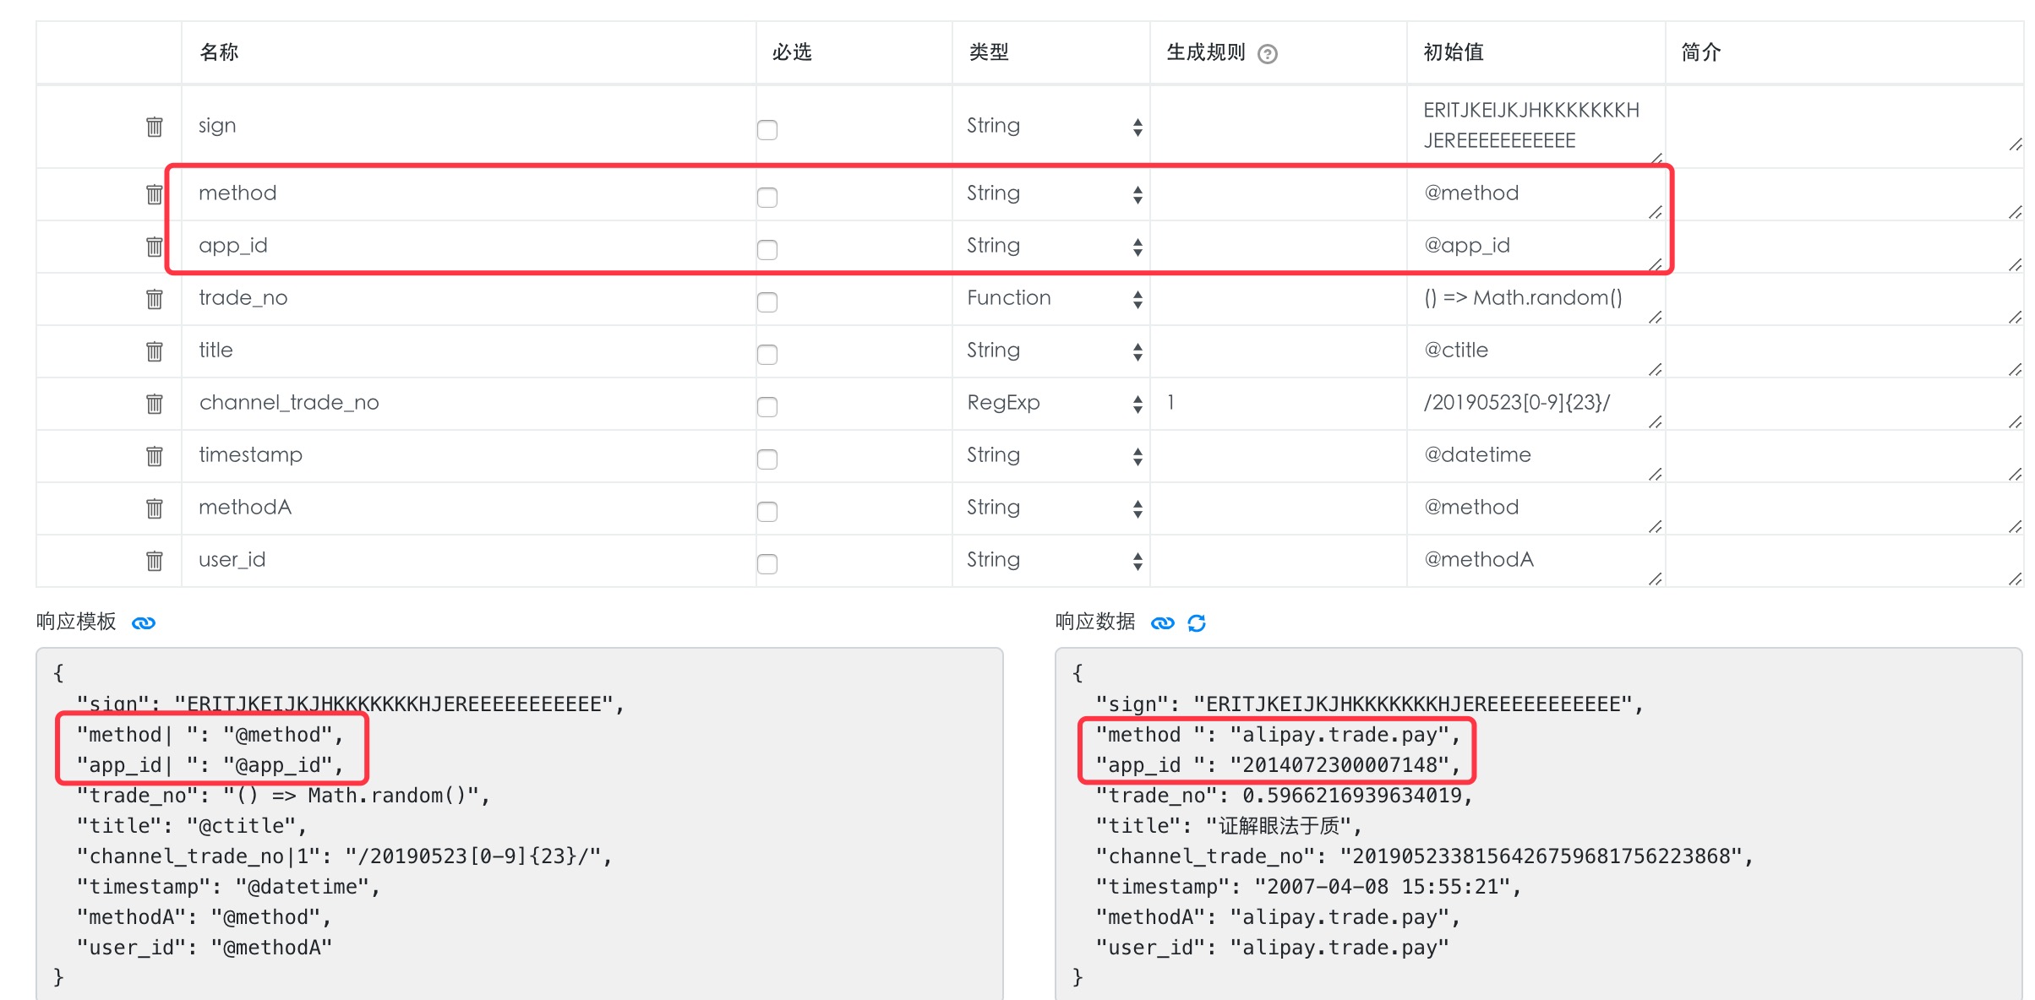
Task: Open type dropdown for app_id row
Action: pos(1053,246)
